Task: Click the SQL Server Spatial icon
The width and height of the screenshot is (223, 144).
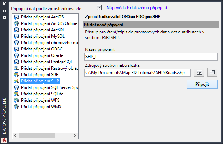Action: [x=16, y=87]
